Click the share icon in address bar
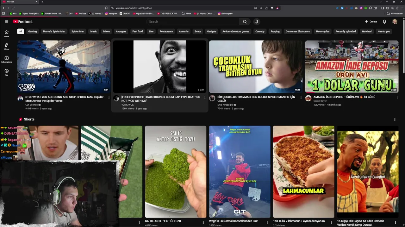The image size is (405, 227). pos(266,8)
